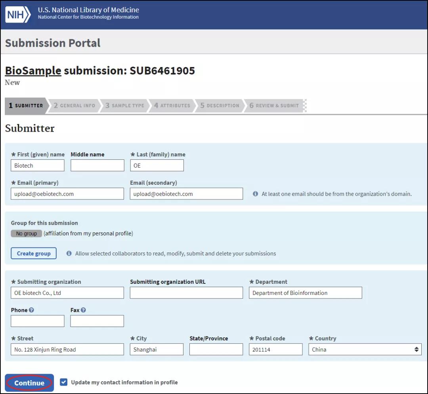Go to step 6 Review & Submit tab
428x394 pixels.
[x=274, y=105]
